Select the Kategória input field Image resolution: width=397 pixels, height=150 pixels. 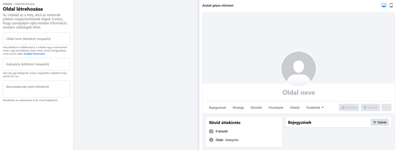pos(36,64)
